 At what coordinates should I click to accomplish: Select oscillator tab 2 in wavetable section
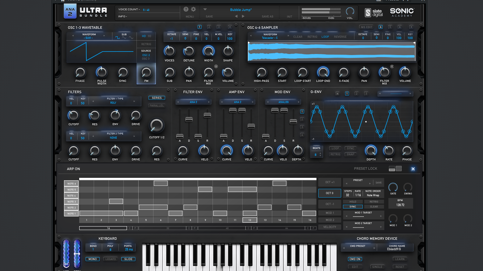(x=209, y=27)
